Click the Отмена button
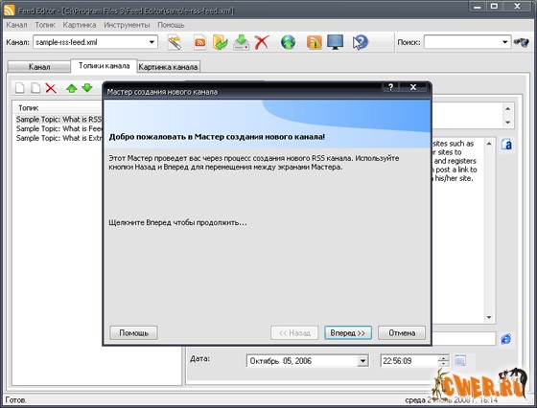Image resolution: width=537 pixels, height=408 pixels. coord(402,332)
